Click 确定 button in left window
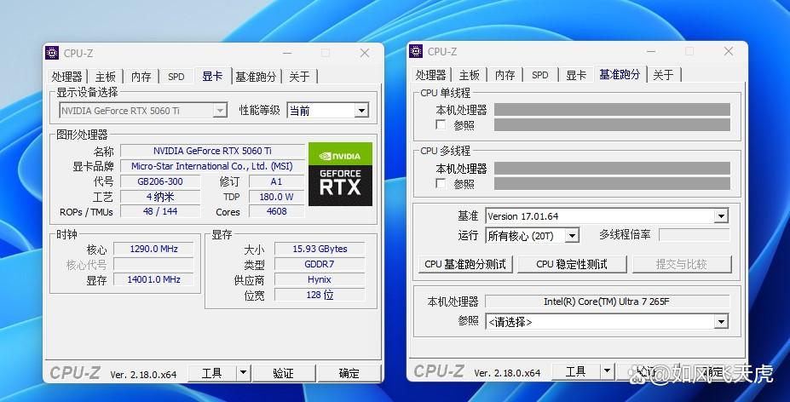The image size is (790, 402). 349,373
